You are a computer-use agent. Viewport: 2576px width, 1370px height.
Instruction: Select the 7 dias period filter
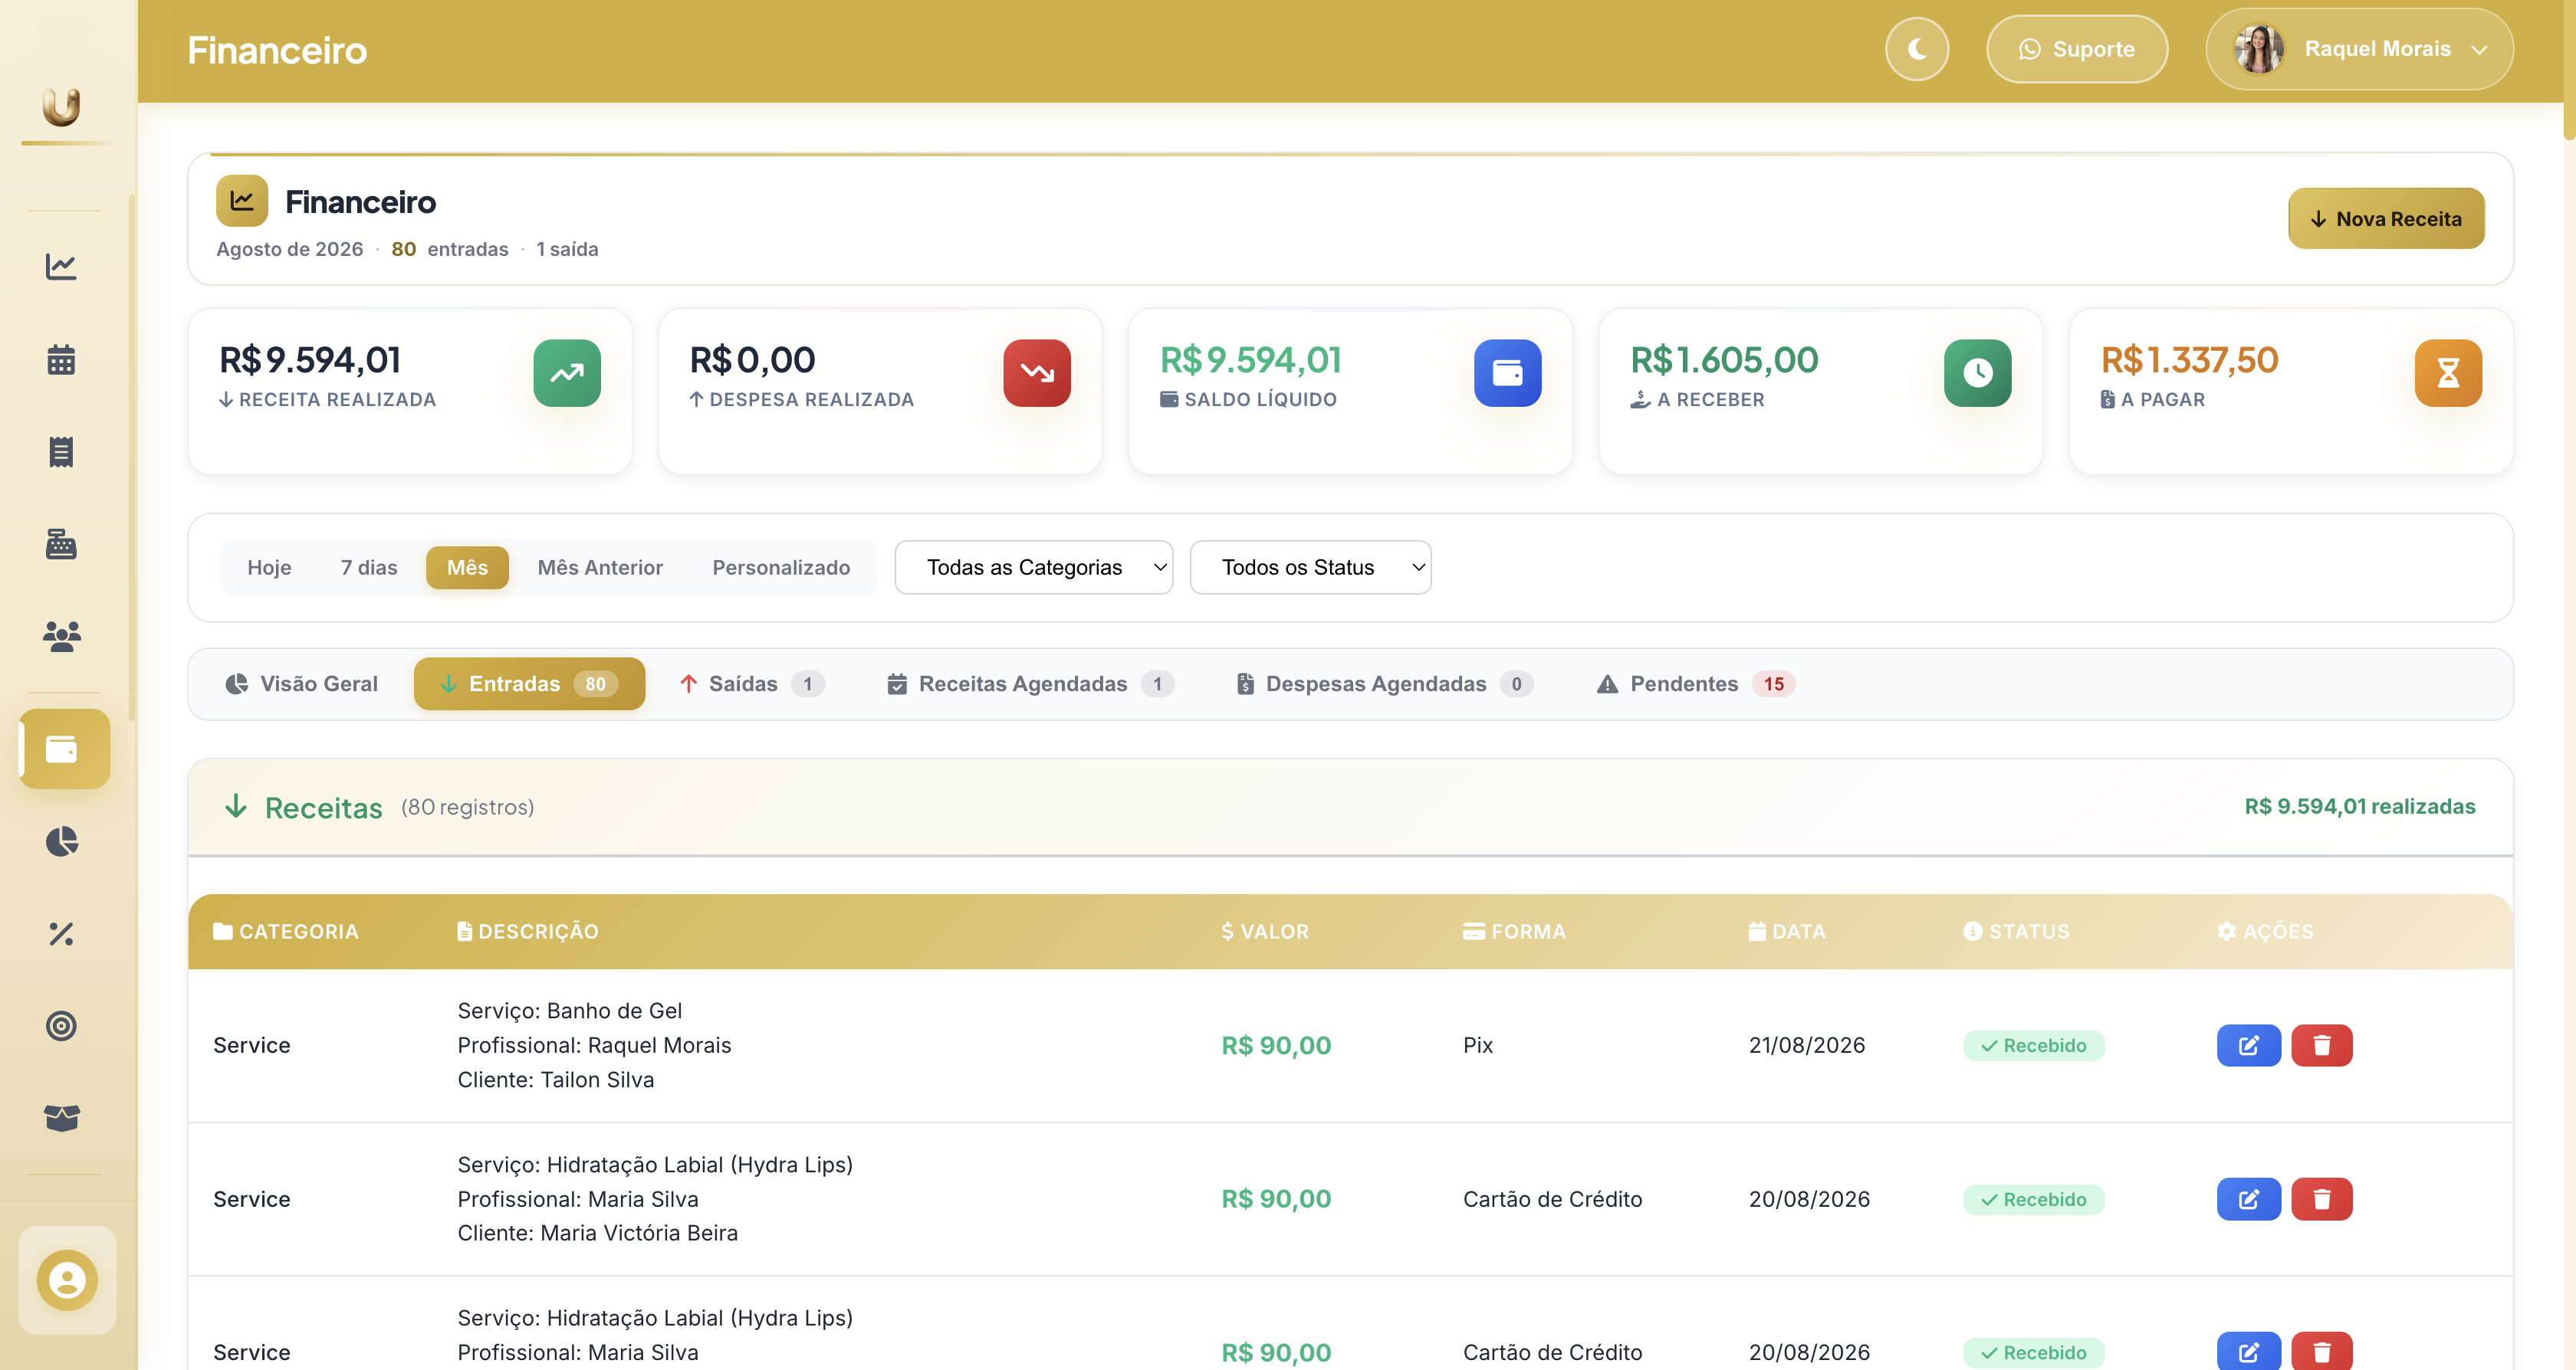click(369, 566)
